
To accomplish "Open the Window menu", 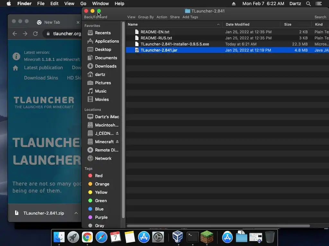I will pos(100,4).
